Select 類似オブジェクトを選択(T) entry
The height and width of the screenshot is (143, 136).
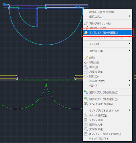tap(107, 99)
